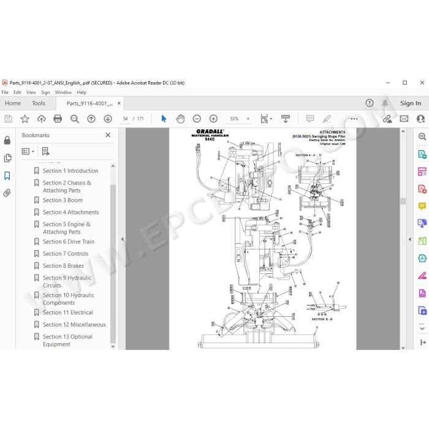Select the highlighter pen tool

[x=327, y=119]
